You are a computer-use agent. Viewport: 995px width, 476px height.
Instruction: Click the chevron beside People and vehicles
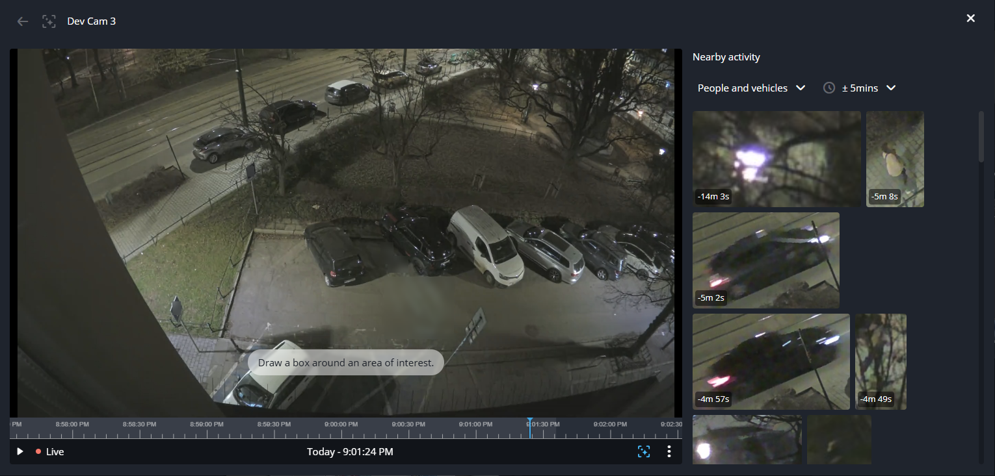pos(801,88)
